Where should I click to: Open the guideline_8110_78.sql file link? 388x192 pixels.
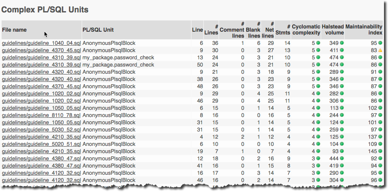(41, 115)
